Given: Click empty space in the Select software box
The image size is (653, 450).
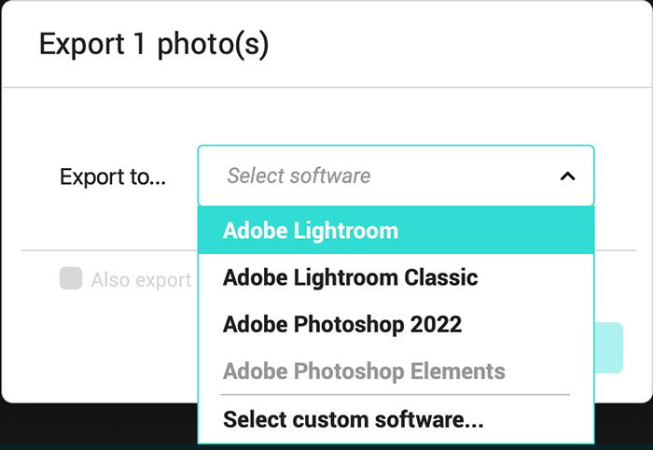Looking at the screenshot, I should [x=463, y=176].
